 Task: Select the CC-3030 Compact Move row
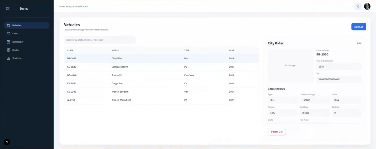[161, 67]
